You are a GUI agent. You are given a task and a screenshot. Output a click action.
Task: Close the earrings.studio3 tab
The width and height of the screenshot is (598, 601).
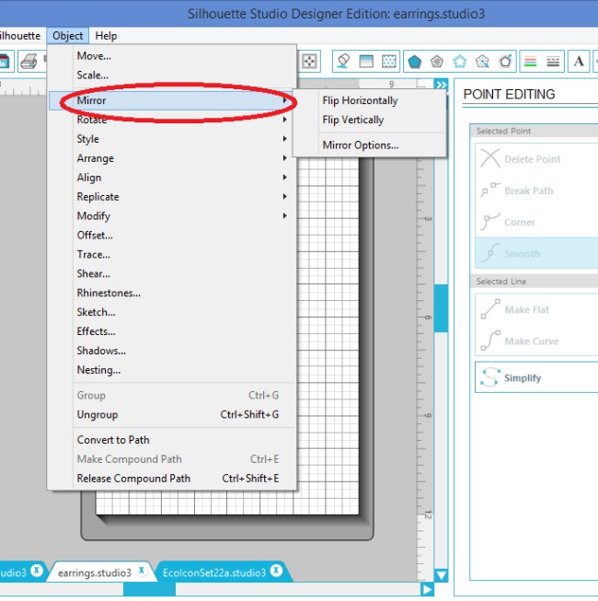click(142, 571)
